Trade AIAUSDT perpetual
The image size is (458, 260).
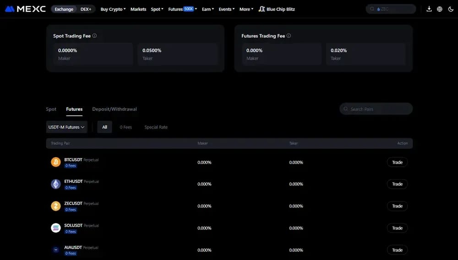coord(397,250)
